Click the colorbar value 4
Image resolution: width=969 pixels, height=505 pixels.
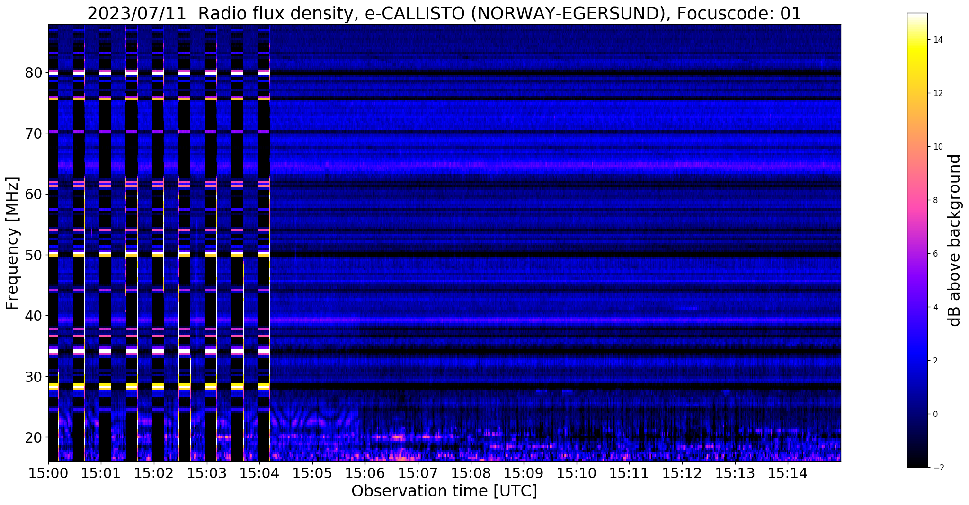(935, 307)
